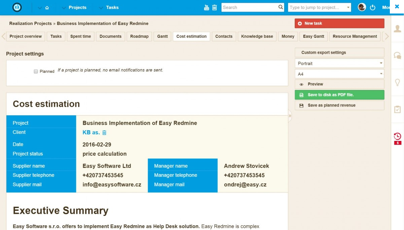Click the YouTube video icon in header
The width and height of the screenshot is (404, 230).
click(x=206, y=7)
